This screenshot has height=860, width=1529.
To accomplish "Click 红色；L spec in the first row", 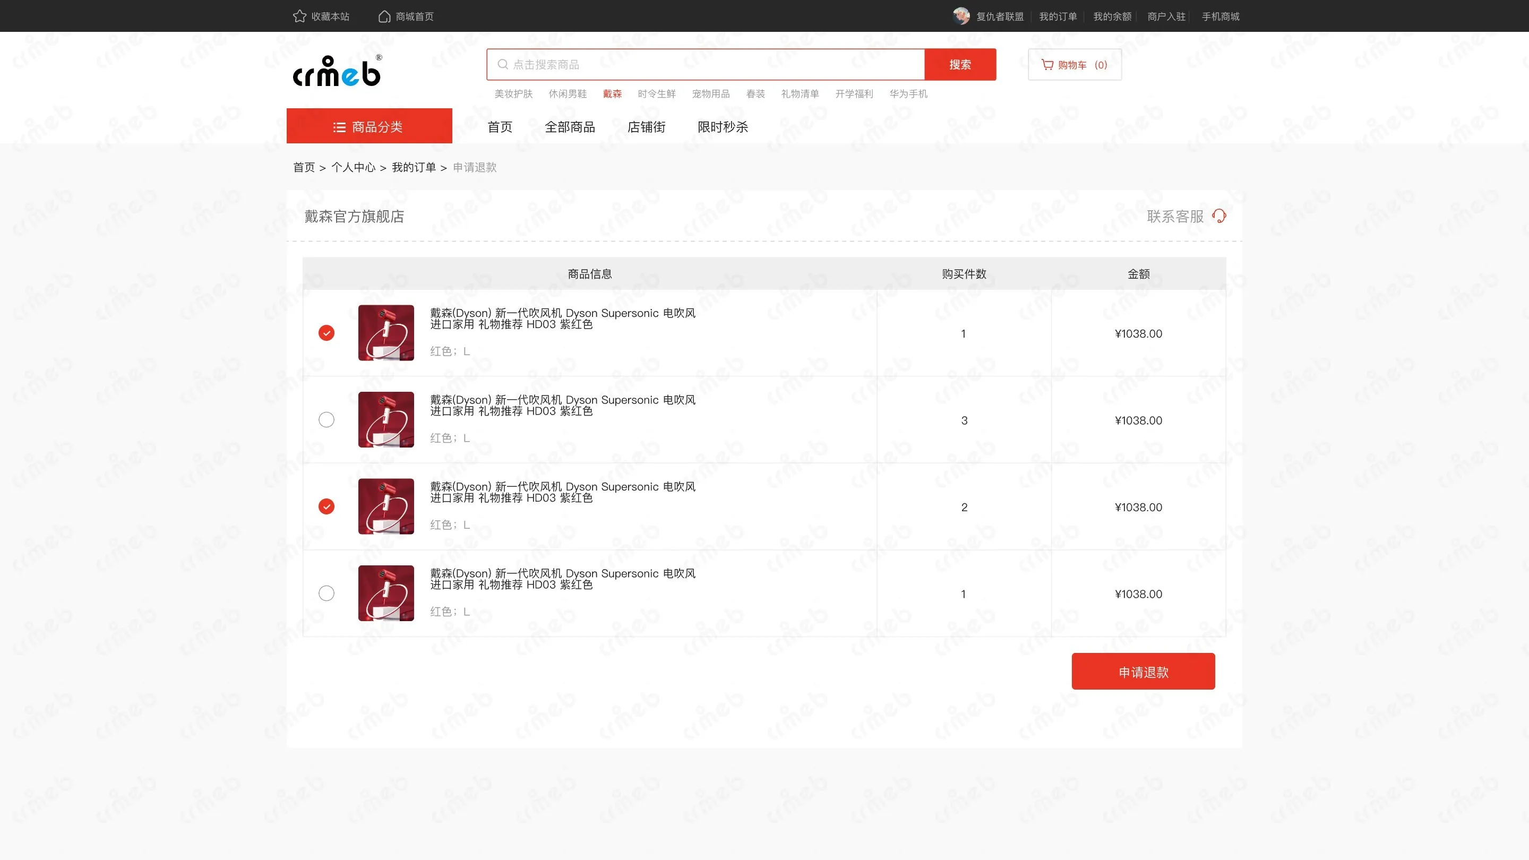I will tap(450, 351).
